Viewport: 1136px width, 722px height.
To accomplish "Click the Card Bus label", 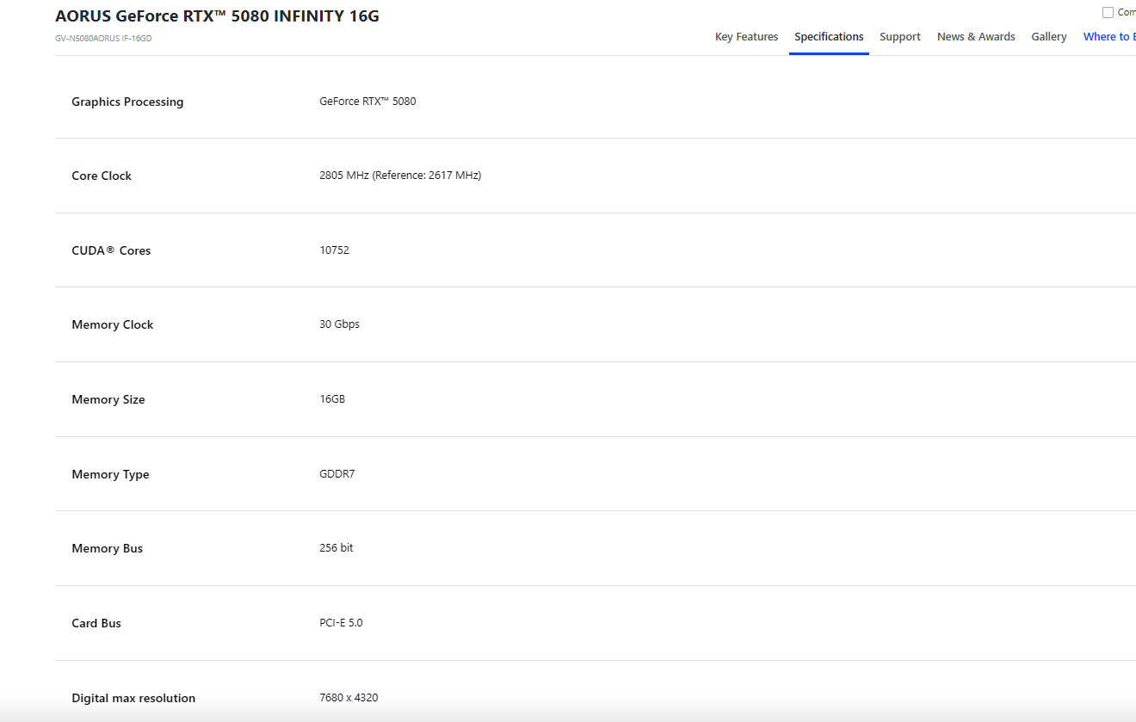I will (x=96, y=623).
